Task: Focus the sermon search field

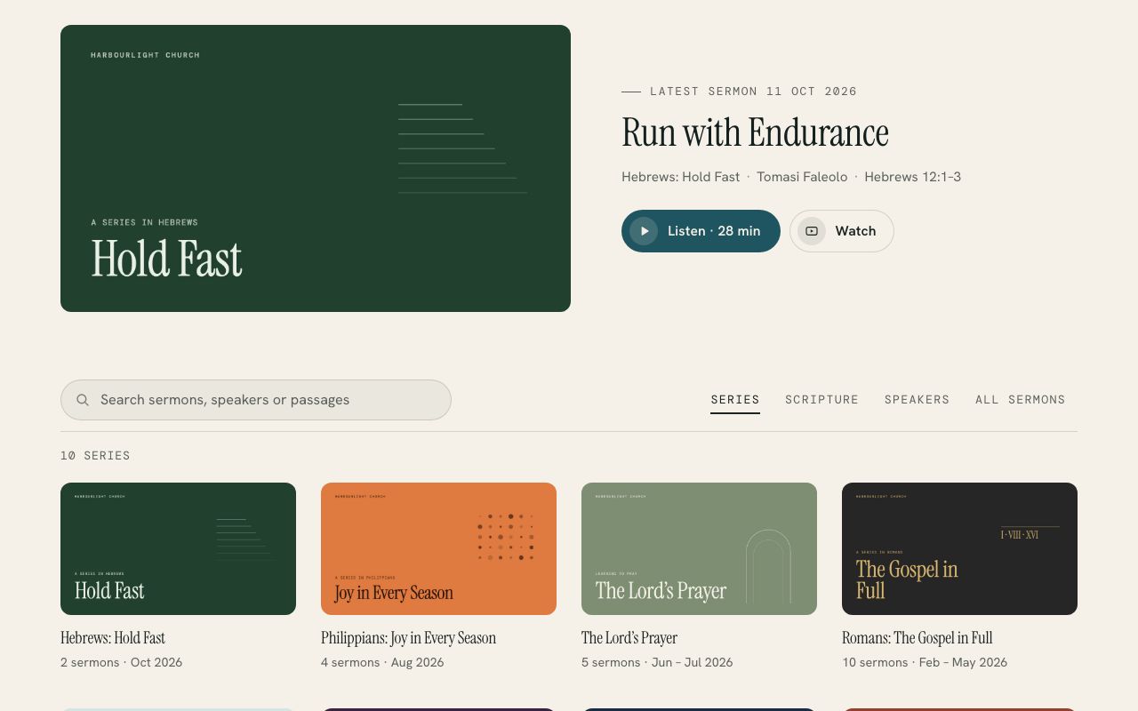Action: coord(256,400)
